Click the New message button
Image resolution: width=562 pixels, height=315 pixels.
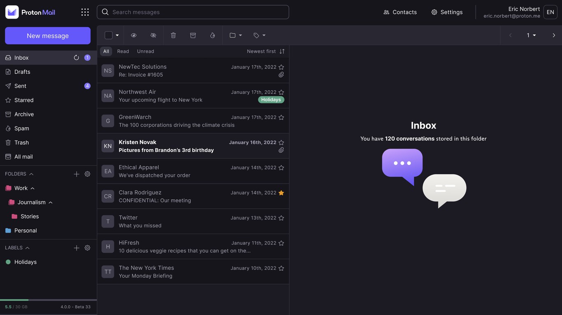tap(48, 35)
